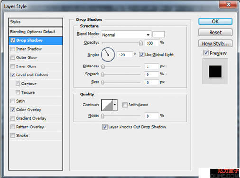
Task: Click the Reset button
Action: pos(215,32)
